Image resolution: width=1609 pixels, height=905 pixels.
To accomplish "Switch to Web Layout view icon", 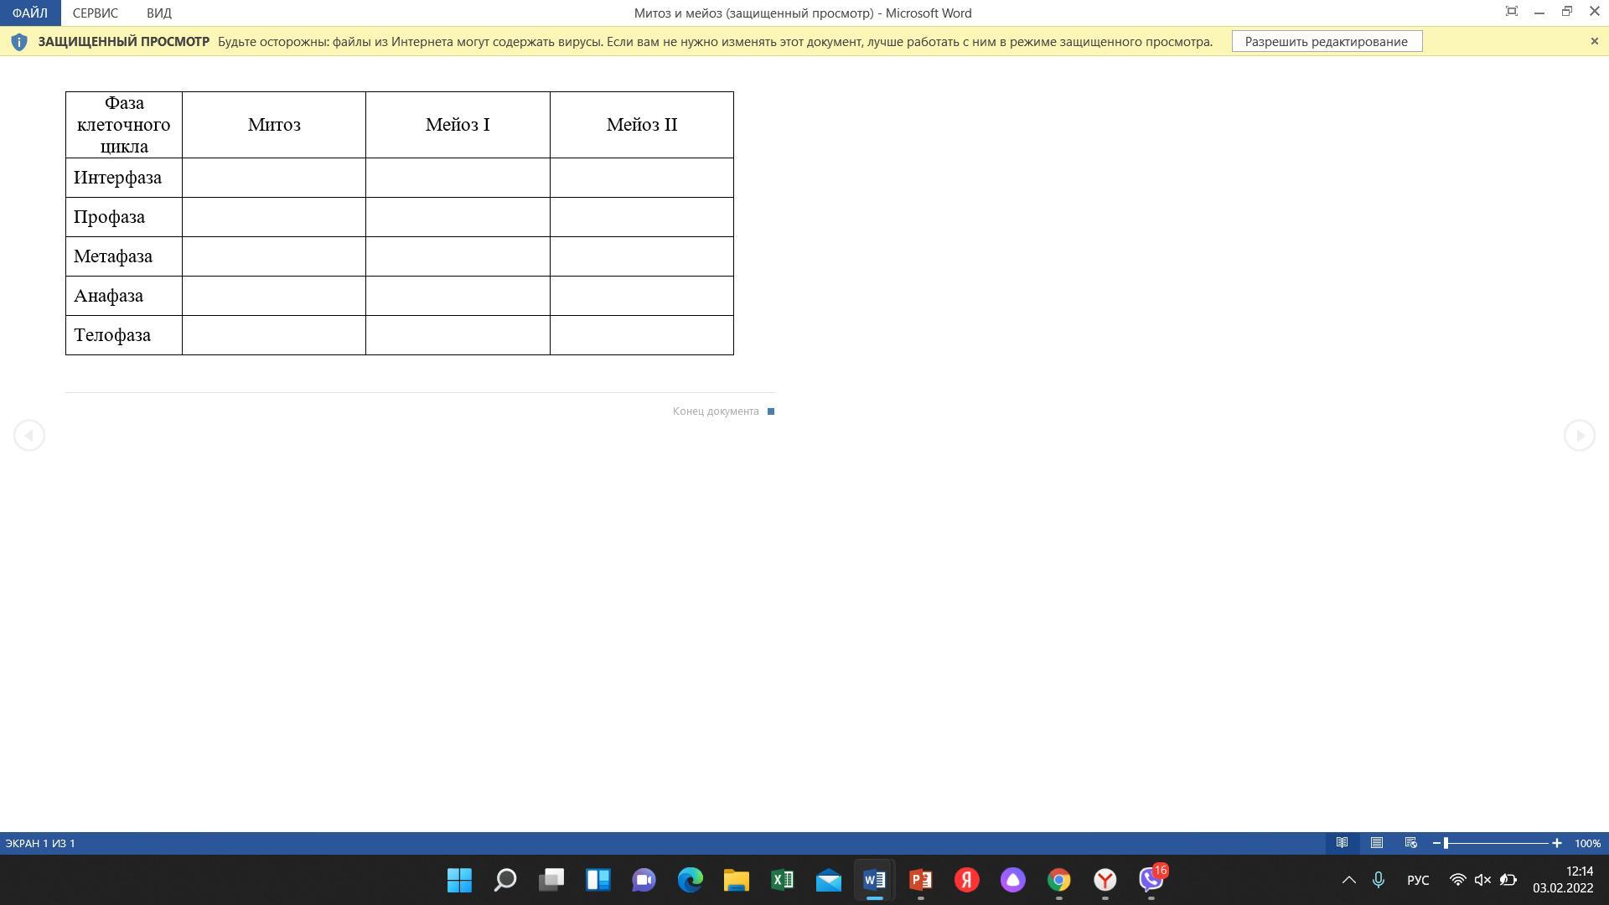I will pos(1410,843).
